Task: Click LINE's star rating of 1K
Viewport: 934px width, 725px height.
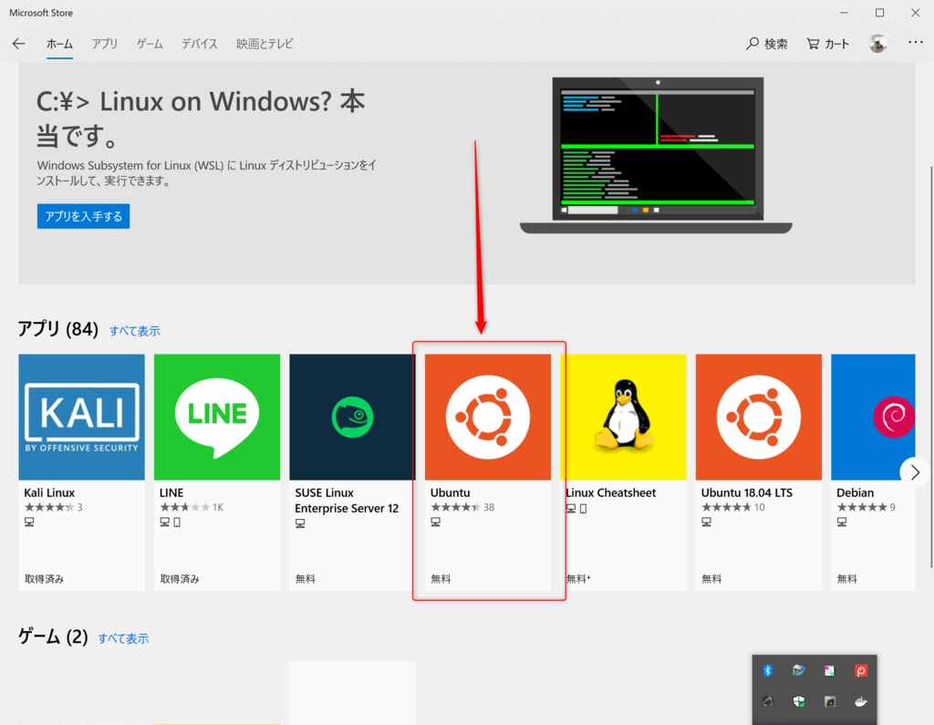Action: click(192, 508)
